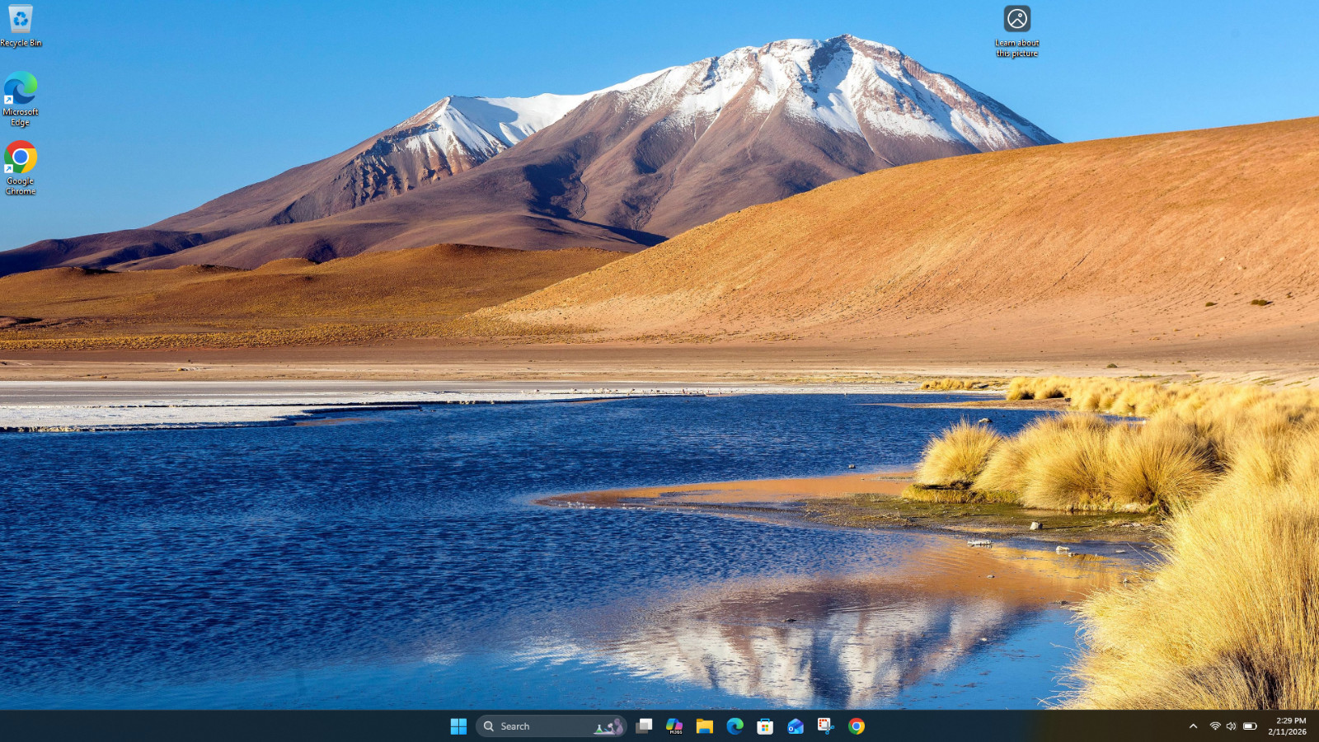The width and height of the screenshot is (1319, 742).
Task: Select the Microsoft Edge desktop shortcut
Action: 21,99
